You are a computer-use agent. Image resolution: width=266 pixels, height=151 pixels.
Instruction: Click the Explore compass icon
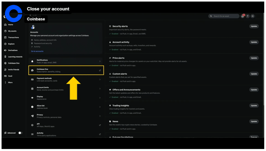pyautogui.click(x=5, y=44)
